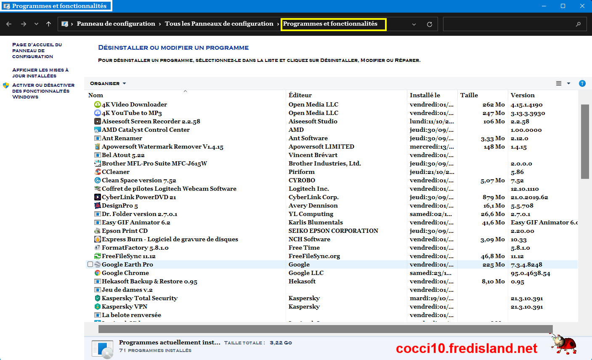Open the view options dropdown arrow

tap(569, 83)
